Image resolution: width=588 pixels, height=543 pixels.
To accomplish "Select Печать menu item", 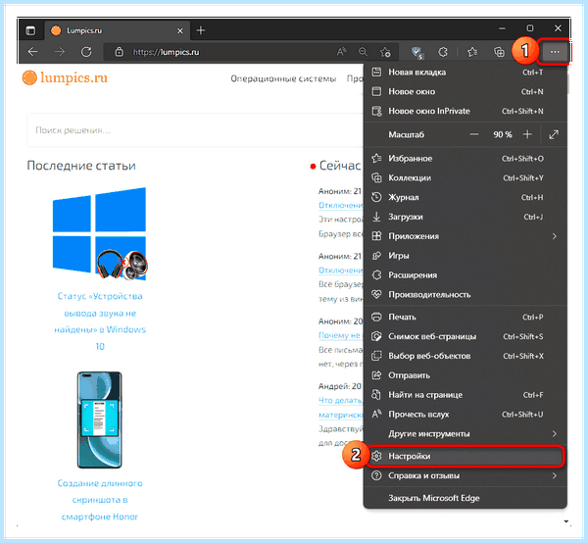I will click(x=465, y=318).
